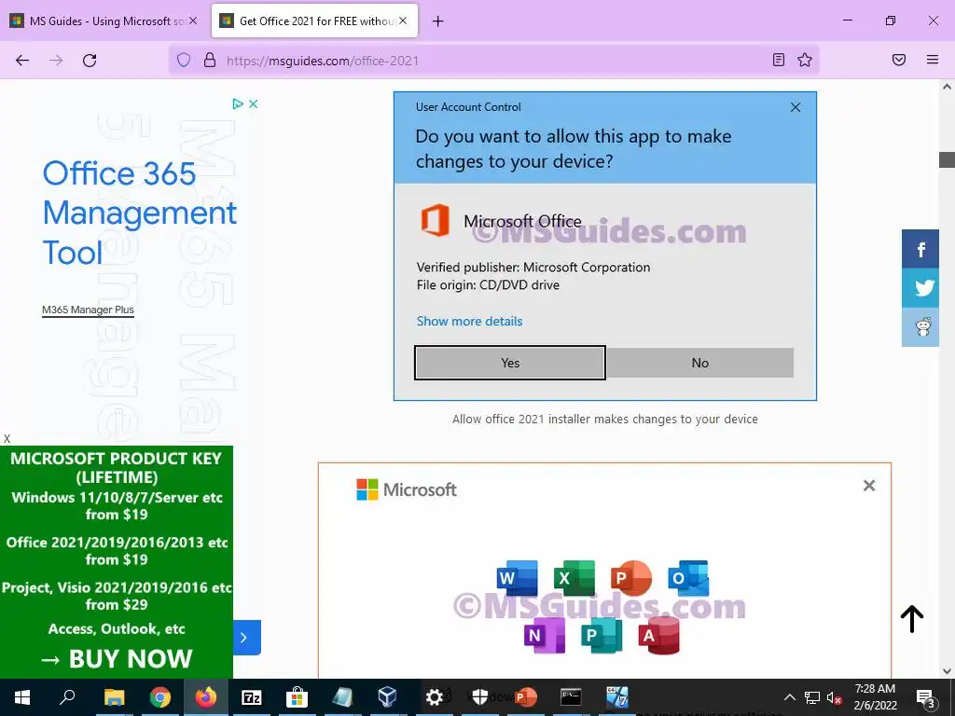955x716 pixels.
Task: Click the Microsoft Office installer screenshot
Action: (604, 571)
